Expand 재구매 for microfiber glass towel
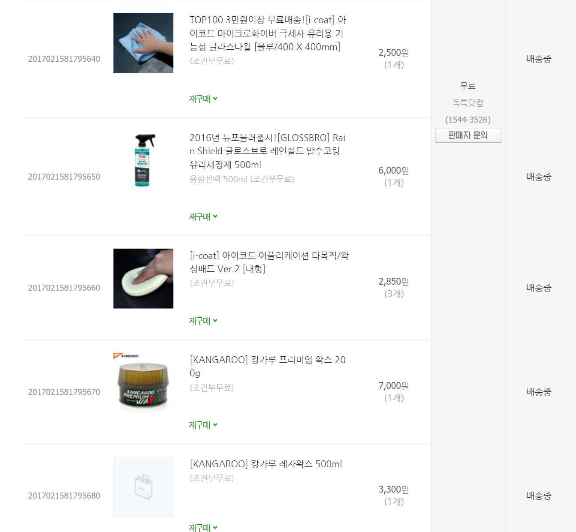Image resolution: width=576 pixels, height=532 pixels. [203, 99]
